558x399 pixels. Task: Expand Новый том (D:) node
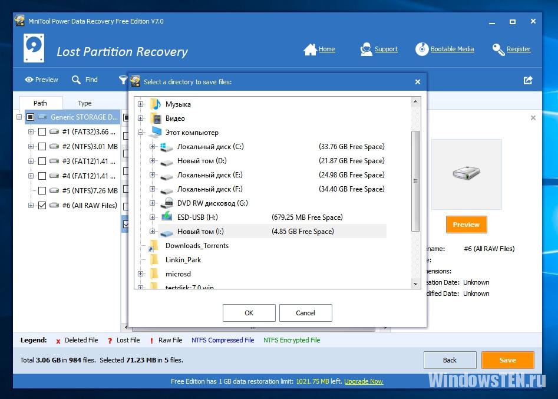point(152,160)
